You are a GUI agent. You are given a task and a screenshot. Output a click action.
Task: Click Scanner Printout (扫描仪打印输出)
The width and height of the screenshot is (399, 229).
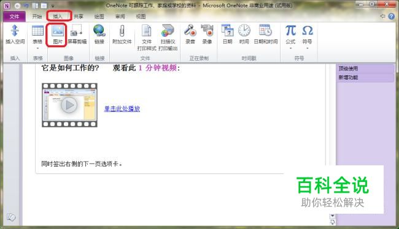(x=168, y=37)
